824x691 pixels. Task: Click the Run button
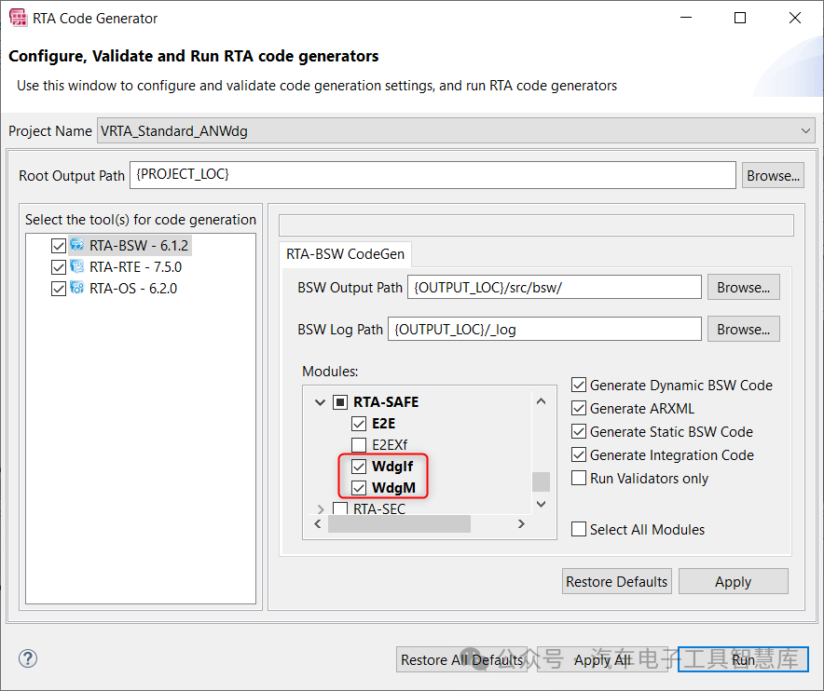pyautogui.click(x=743, y=659)
